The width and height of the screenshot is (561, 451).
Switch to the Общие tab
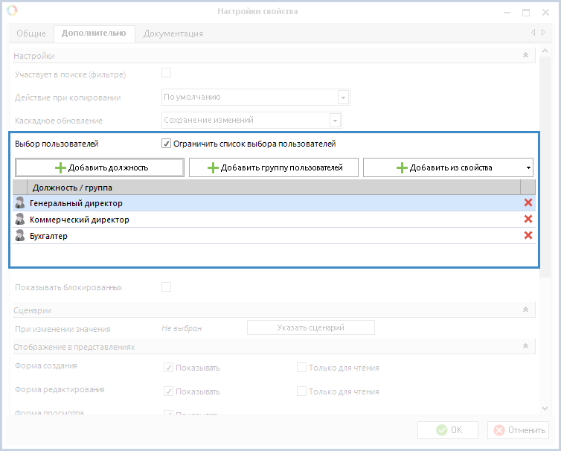tap(31, 33)
